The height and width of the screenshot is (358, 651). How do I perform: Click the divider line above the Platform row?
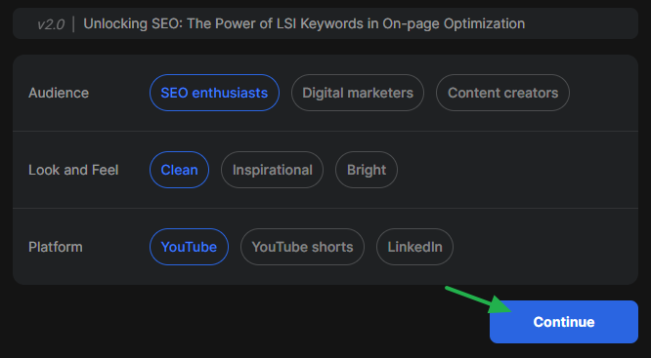coord(325,208)
